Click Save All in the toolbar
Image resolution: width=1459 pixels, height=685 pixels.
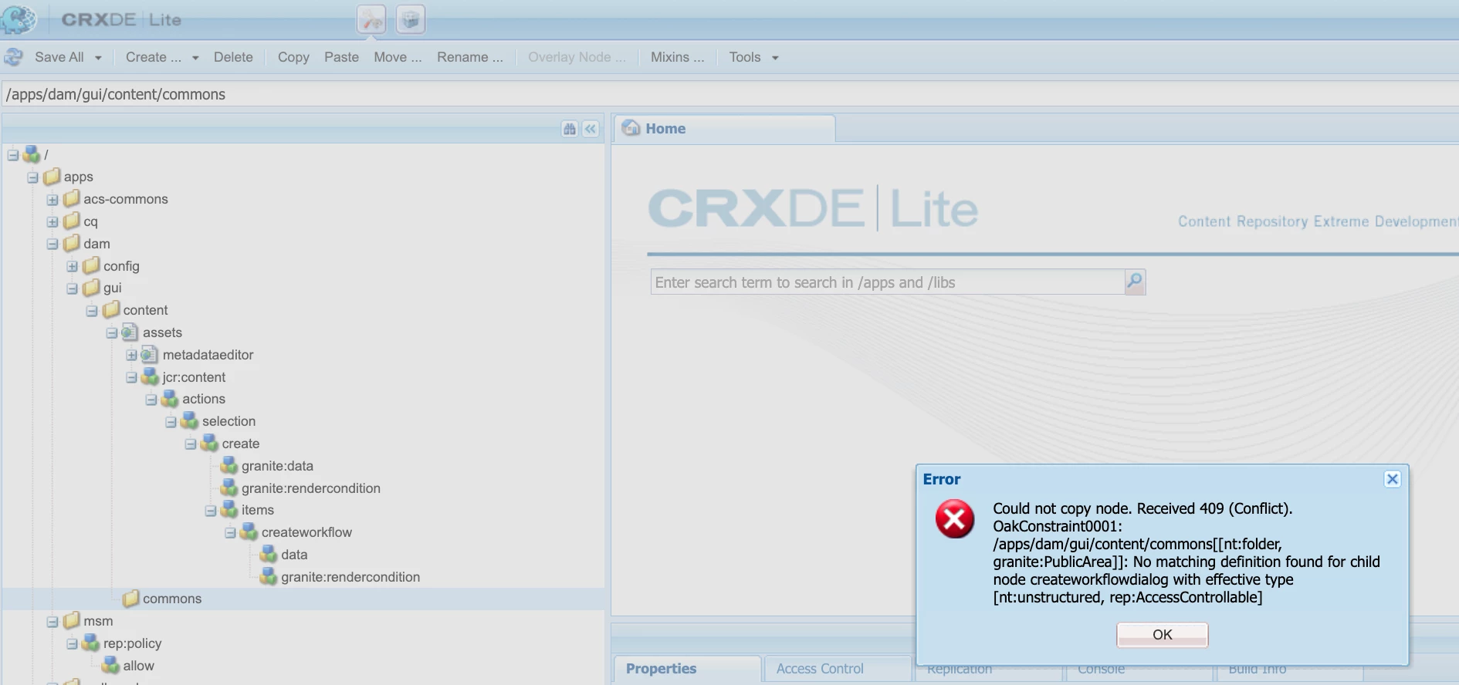click(59, 57)
